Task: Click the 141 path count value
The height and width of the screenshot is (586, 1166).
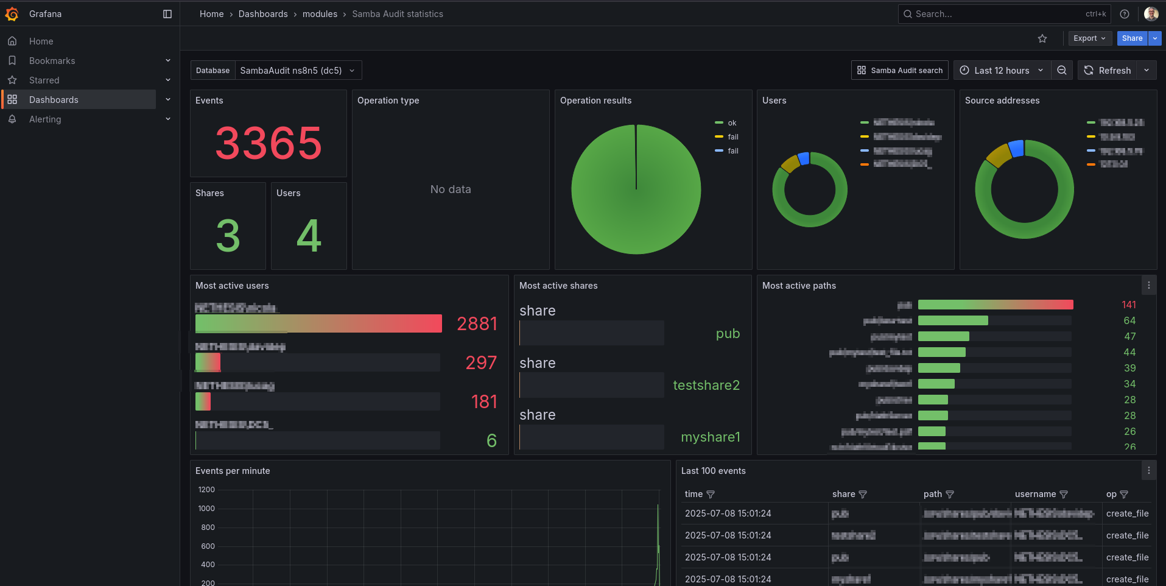Action: pyautogui.click(x=1129, y=305)
